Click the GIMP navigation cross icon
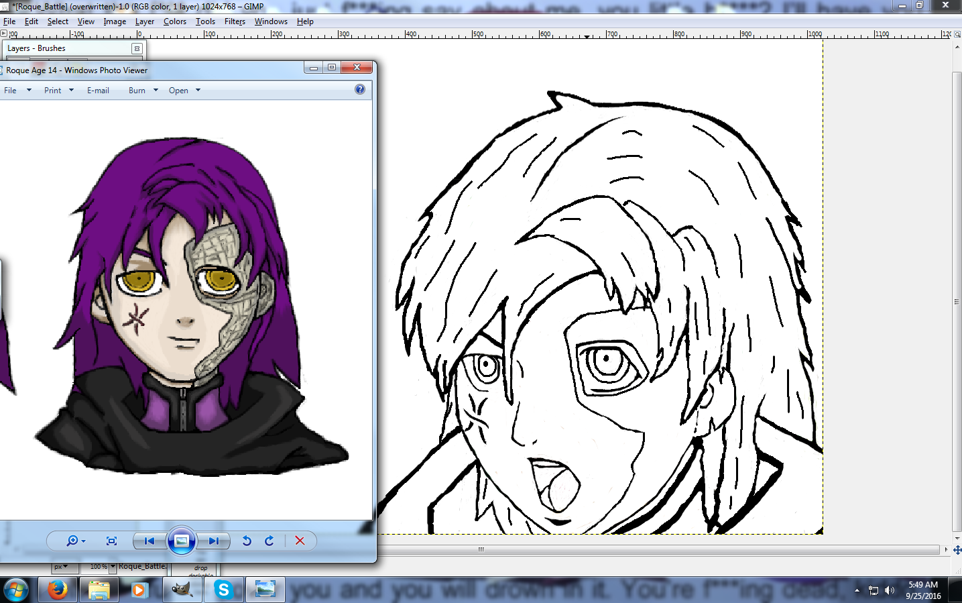962x603 pixels. [x=957, y=549]
